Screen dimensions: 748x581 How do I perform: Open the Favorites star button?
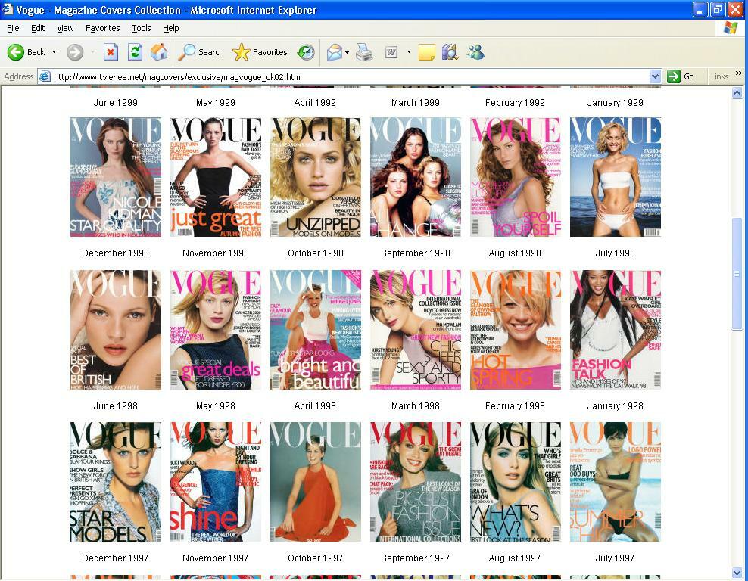point(260,52)
